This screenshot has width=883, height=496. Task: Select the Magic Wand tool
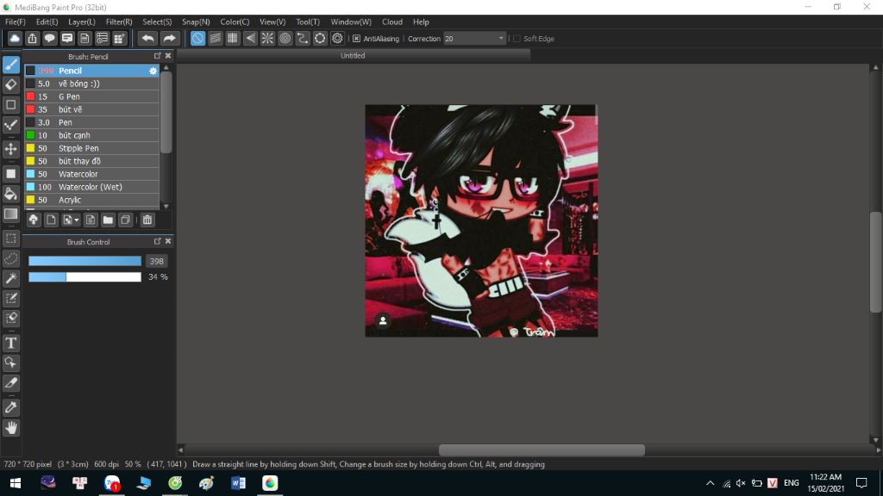(x=10, y=278)
